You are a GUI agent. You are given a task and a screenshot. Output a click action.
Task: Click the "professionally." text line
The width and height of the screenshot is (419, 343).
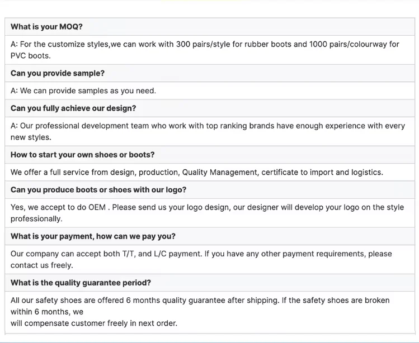[x=36, y=219]
